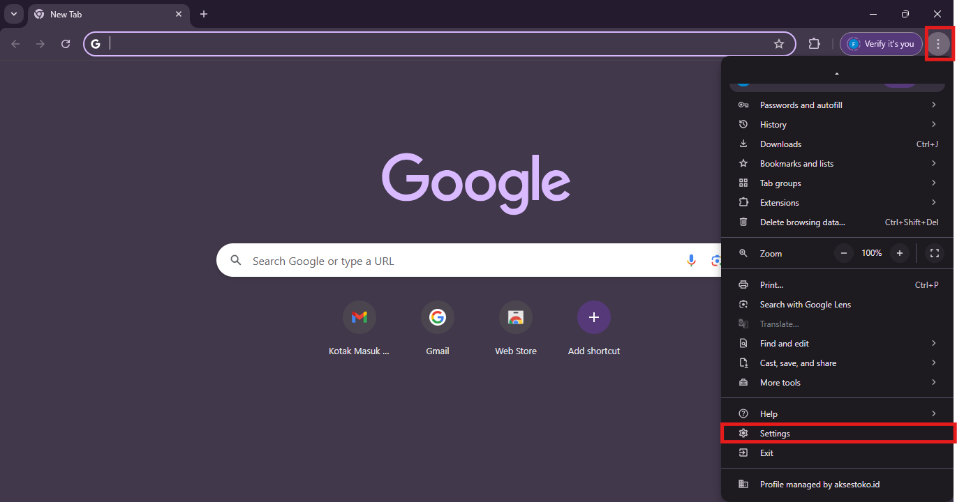Open the Gmail shortcut icon

pos(438,318)
